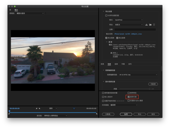170x128 pixels.
Task: Click the 注释 text input field
Action: pos(135,29)
